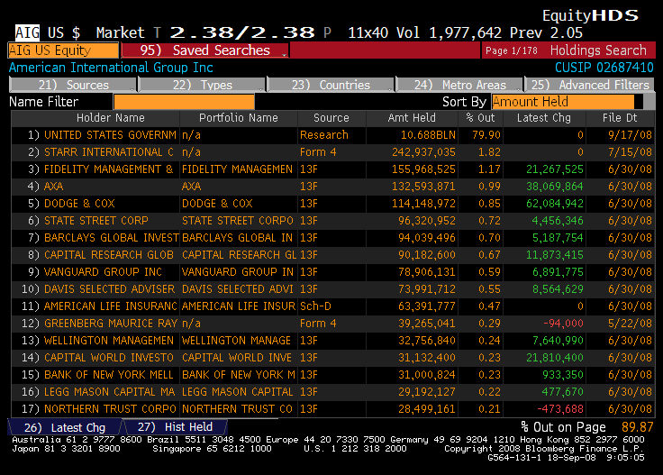Open the 23) Countries filter dropdown
This screenshot has height=475, width=663.
click(331, 85)
